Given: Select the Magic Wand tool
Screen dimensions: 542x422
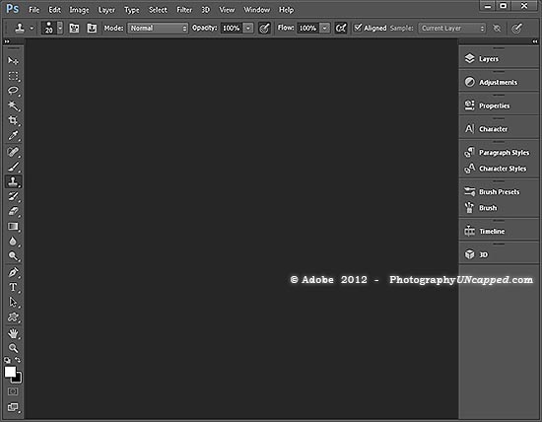Looking at the screenshot, I should (x=13, y=105).
